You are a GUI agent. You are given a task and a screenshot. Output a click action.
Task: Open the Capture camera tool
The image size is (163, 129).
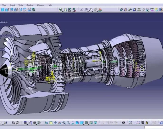[123, 123]
